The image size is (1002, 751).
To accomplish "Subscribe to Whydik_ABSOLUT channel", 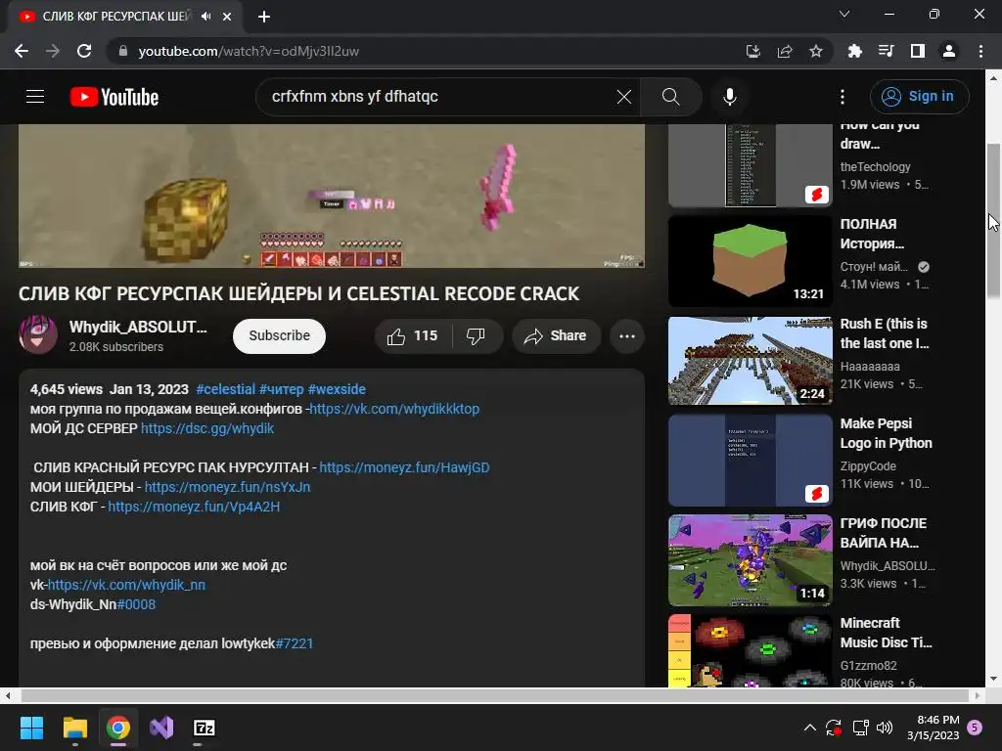I will click(x=279, y=336).
